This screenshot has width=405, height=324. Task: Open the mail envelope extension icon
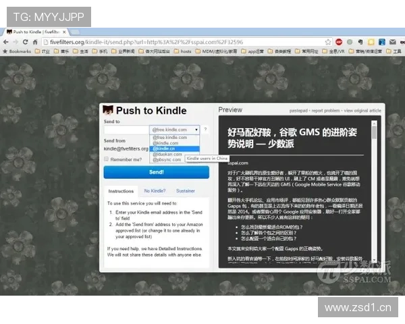[x=393, y=42]
